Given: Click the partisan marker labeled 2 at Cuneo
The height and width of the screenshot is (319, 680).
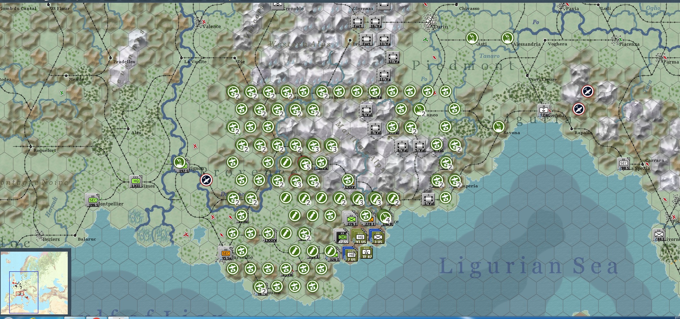Looking at the screenshot, I should 419,109.
